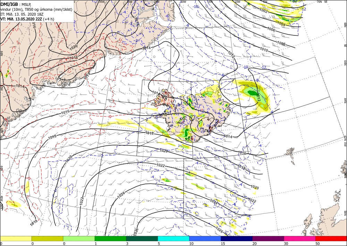Pick the cyan legend swatch

[x=173, y=238]
